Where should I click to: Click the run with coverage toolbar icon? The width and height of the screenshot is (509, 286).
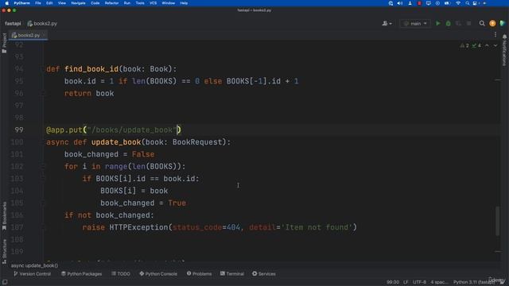[458, 23]
